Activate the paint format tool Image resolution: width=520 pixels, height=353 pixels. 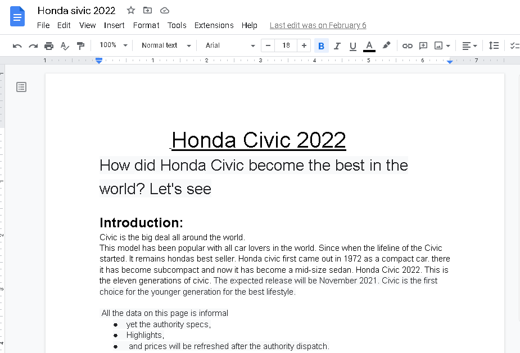pyautogui.click(x=80, y=45)
